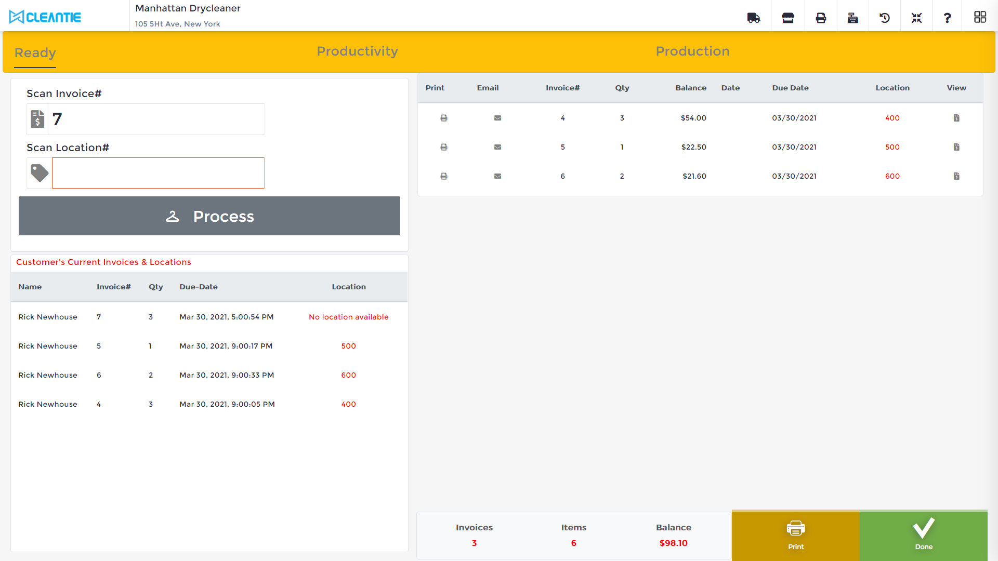Click the invoice dollar icon beside Scan Invoice field
Screen dimensions: 998x561
tap(37, 119)
